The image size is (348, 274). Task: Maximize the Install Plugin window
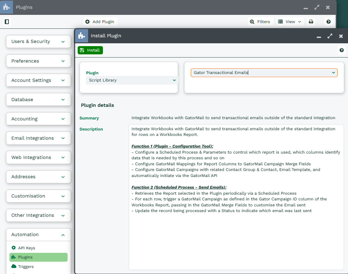[330, 36]
